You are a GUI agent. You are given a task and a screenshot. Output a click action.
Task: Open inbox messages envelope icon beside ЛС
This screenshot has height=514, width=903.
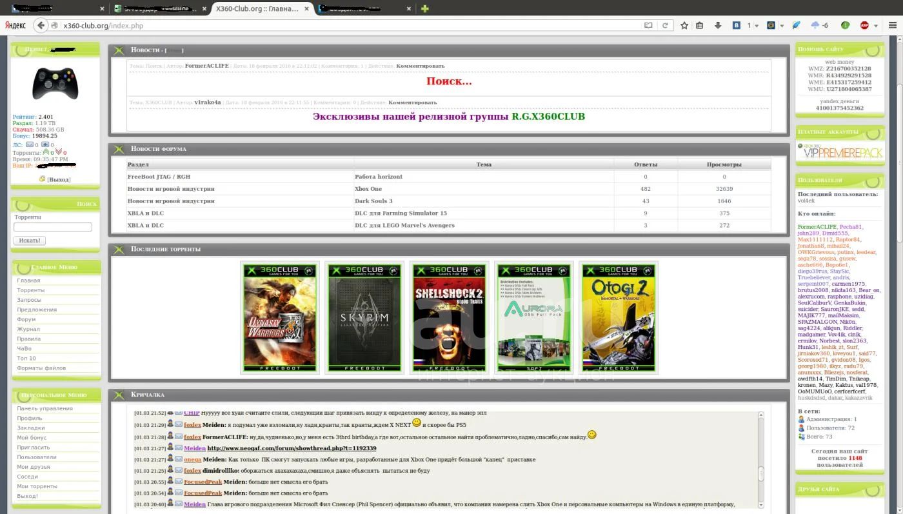click(29, 145)
